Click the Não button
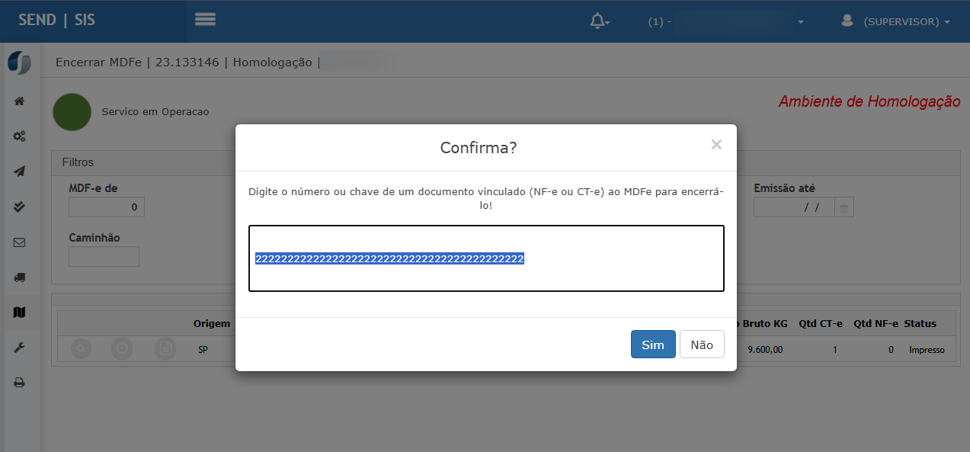The width and height of the screenshot is (970, 452). [x=702, y=345]
